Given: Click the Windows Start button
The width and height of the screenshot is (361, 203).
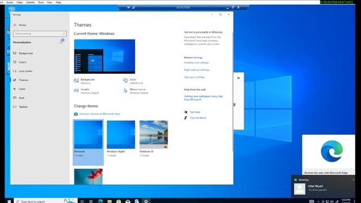Looking at the screenshot, I should pyautogui.click(x=9, y=201).
